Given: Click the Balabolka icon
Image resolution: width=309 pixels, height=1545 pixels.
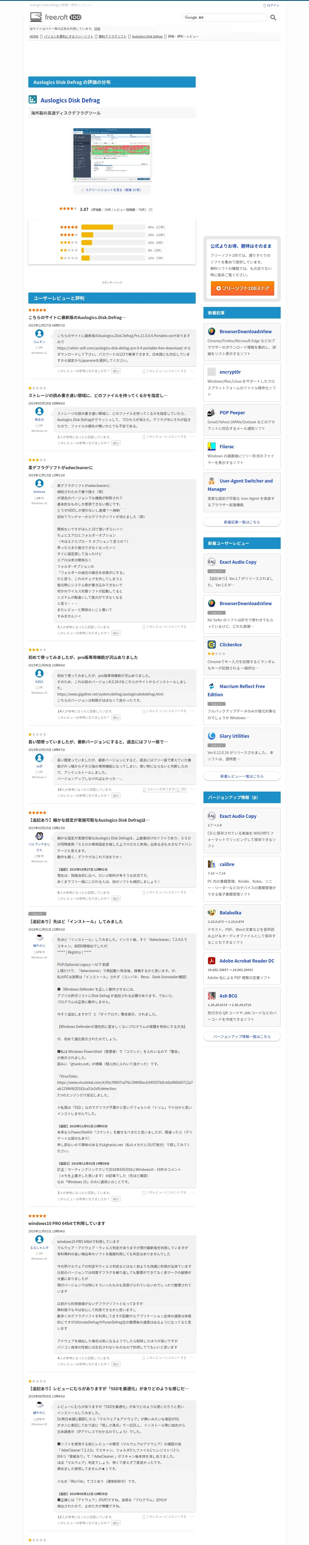Looking at the screenshot, I should [212, 913].
